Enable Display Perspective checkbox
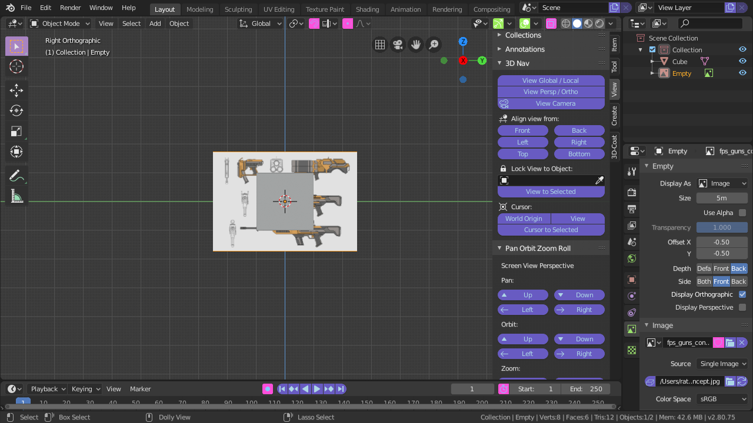753x423 pixels. [742, 307]
